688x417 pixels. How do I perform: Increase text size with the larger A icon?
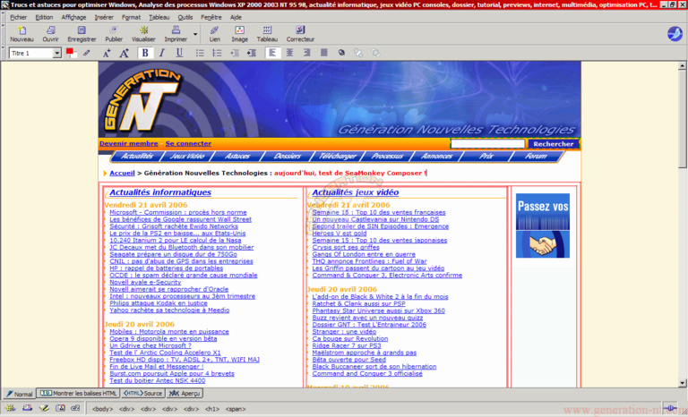tap(125, 54)
